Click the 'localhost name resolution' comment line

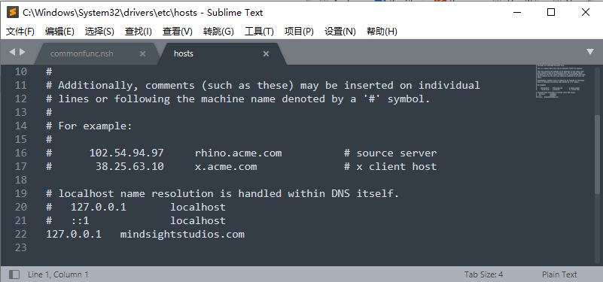tap(223, 193)
